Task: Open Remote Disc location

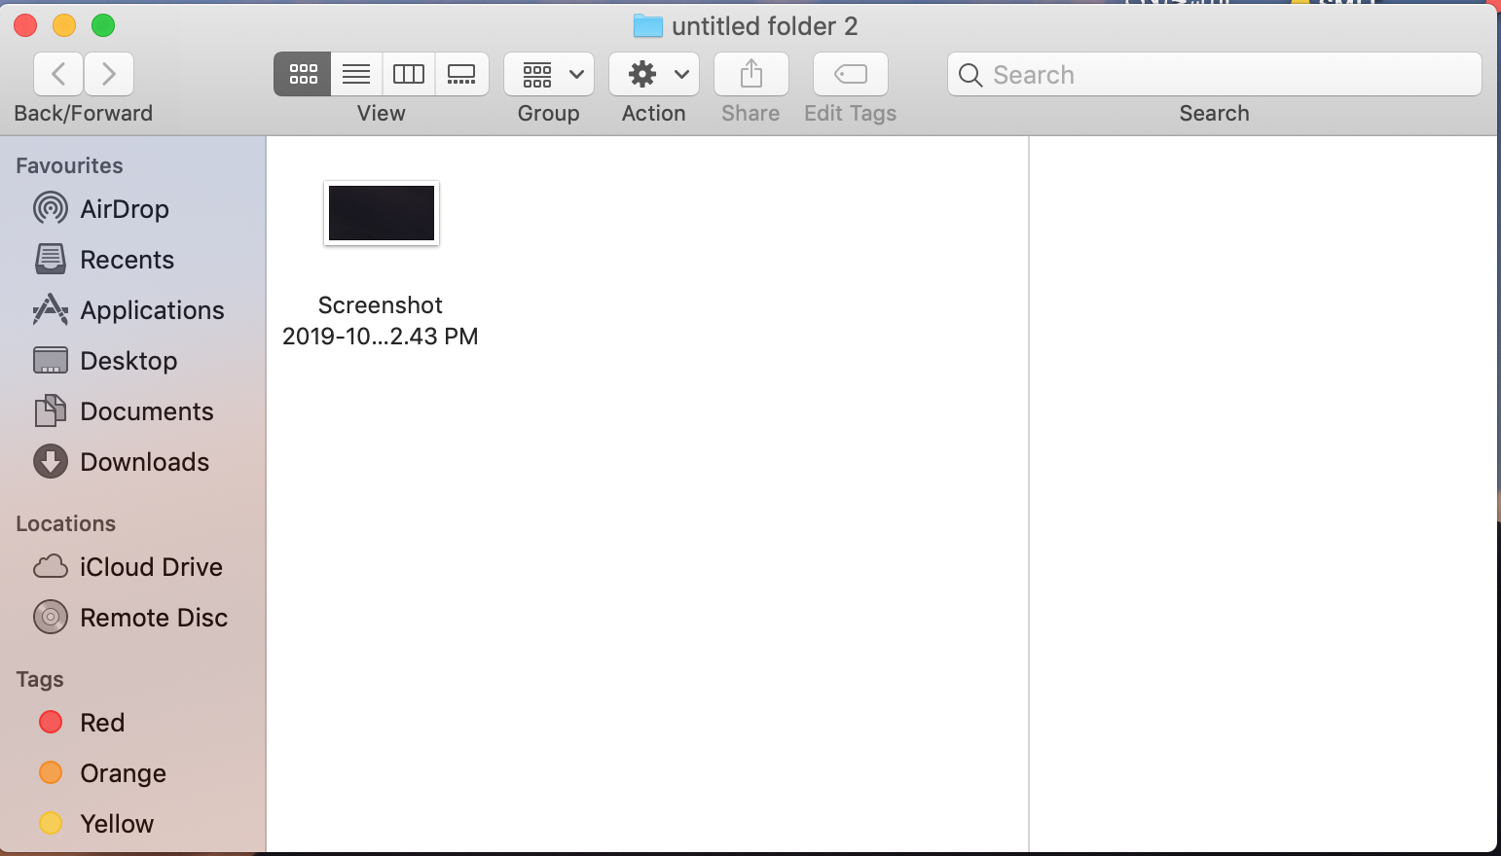Action: (x=132, y=618)
